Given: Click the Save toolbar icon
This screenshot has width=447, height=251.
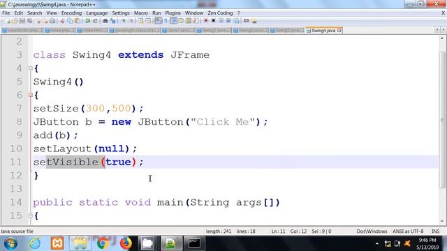Looking at the screenshot, I should point(22,21).
